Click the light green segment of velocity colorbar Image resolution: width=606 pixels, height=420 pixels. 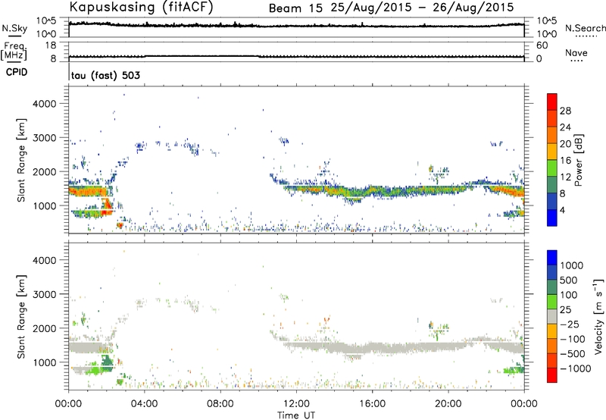tap(552, 302)
